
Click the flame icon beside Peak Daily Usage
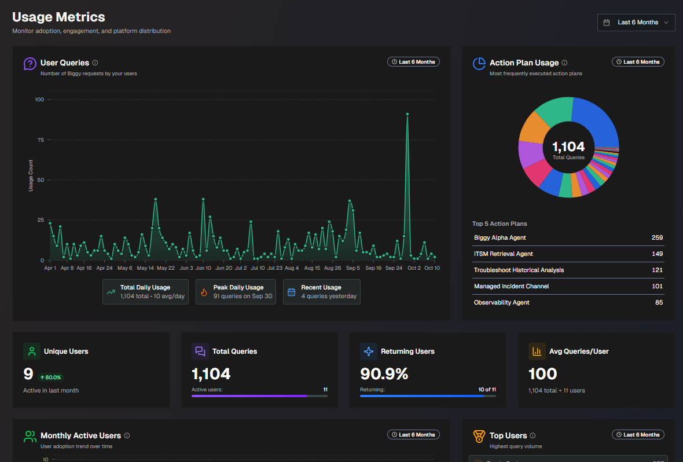[x=204, y=291]
